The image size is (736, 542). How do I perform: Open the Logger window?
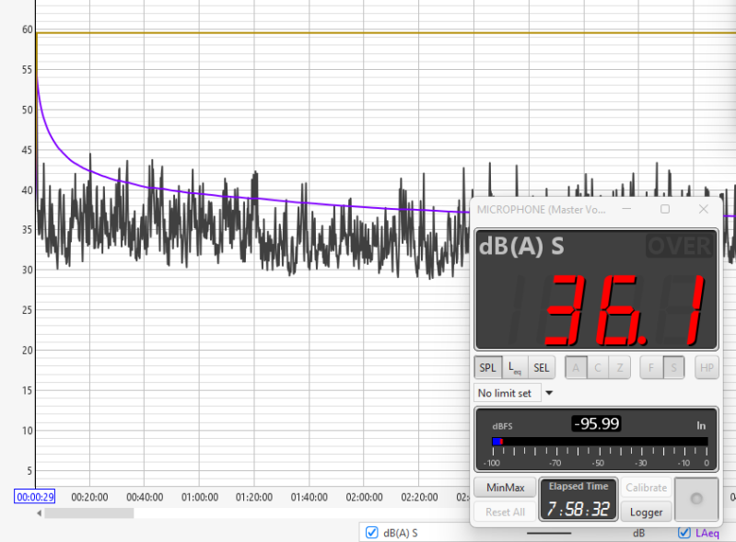point(646,512)
